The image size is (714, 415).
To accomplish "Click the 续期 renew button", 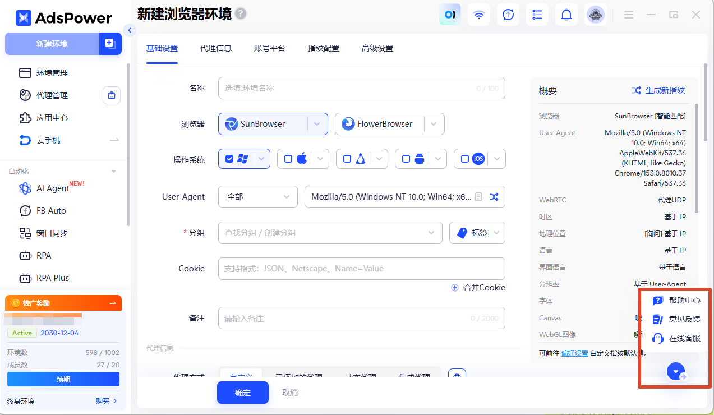I will (x=63, y=380).
